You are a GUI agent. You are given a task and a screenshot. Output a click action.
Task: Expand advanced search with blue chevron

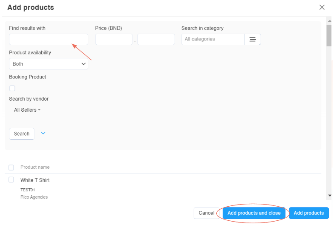(x=43, y=133)
